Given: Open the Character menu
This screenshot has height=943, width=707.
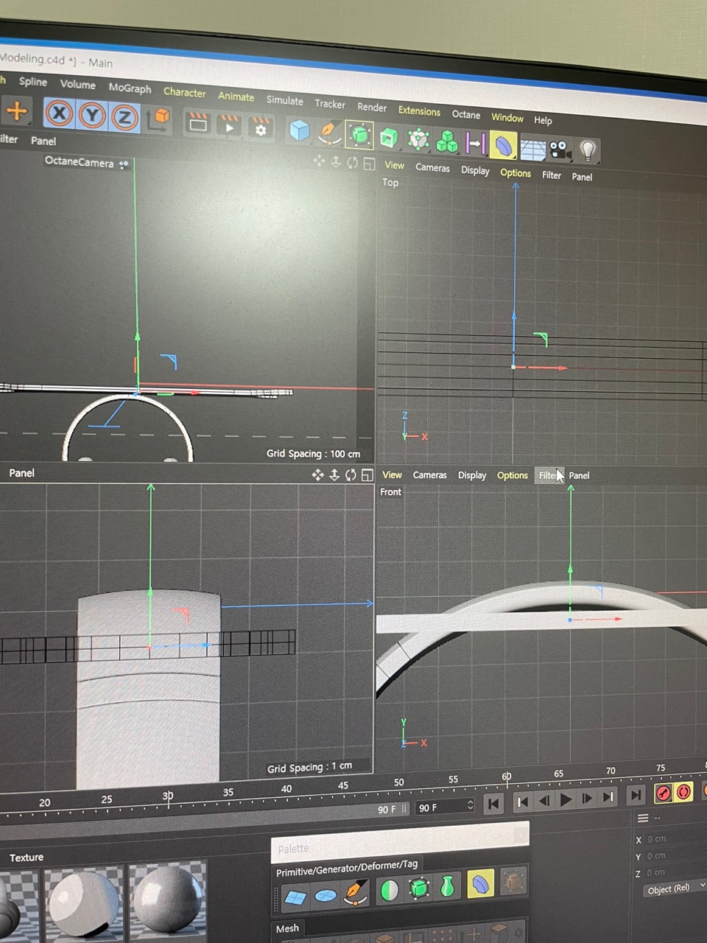Looking at the screenshot, I should (x=184, y=92).
